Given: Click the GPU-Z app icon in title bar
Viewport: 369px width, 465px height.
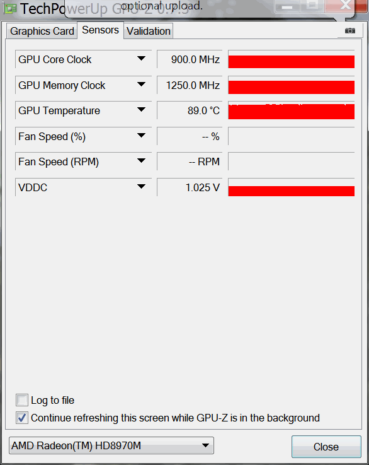Looking at the screenshot, I should coord(10,8).
